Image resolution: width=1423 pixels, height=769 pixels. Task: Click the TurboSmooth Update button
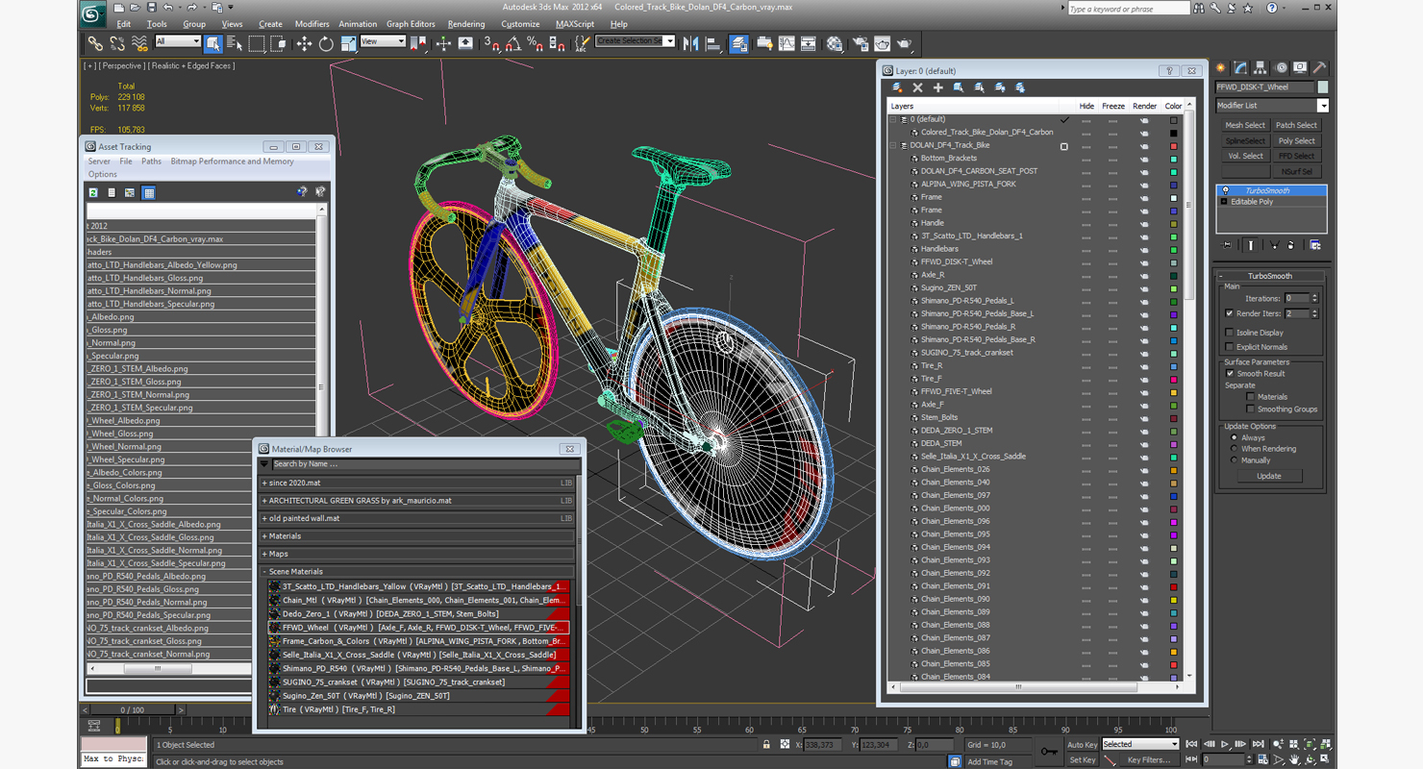[x=1269, y=476]
